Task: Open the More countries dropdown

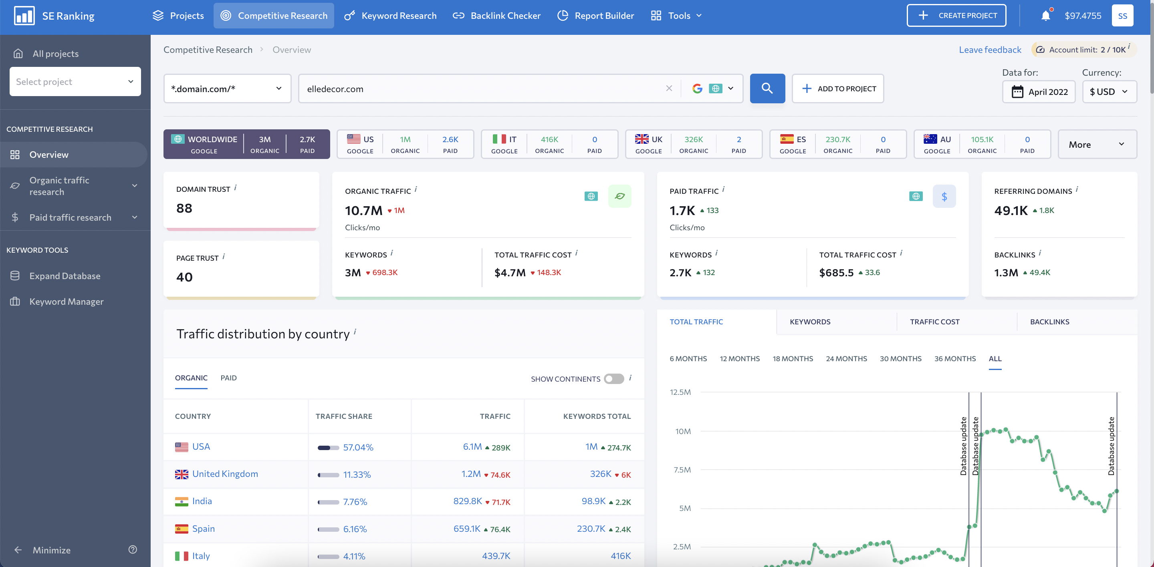Action: pos(1097,144)
